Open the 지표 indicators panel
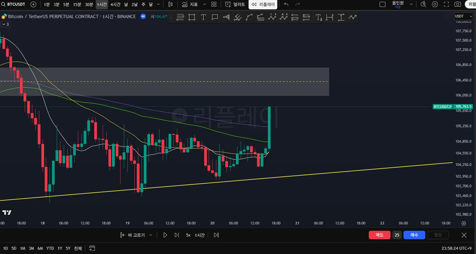This screenshot has height=254, width=476. (x=190, y=4)
